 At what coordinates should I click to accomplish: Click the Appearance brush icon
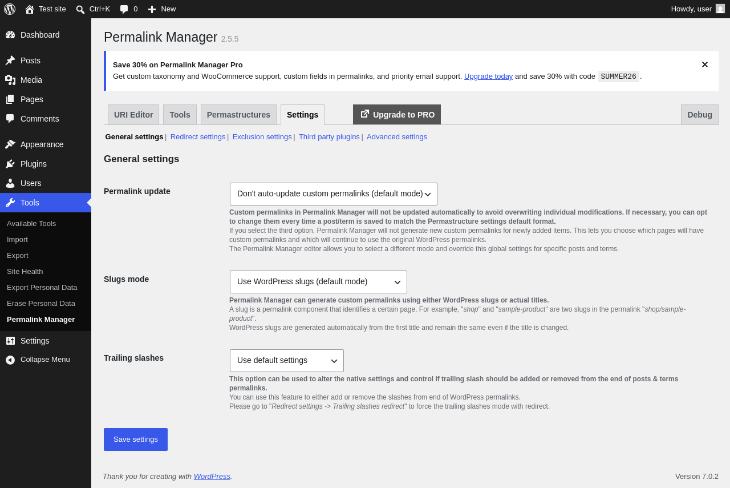point(10,144)
